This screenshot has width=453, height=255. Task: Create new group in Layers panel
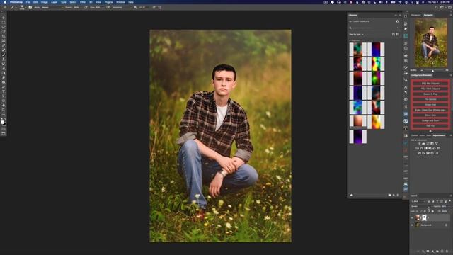click(437, 251)
